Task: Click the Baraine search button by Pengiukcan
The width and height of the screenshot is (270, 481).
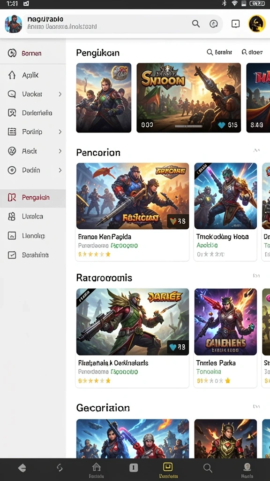Action: click(x=219, y=52)
